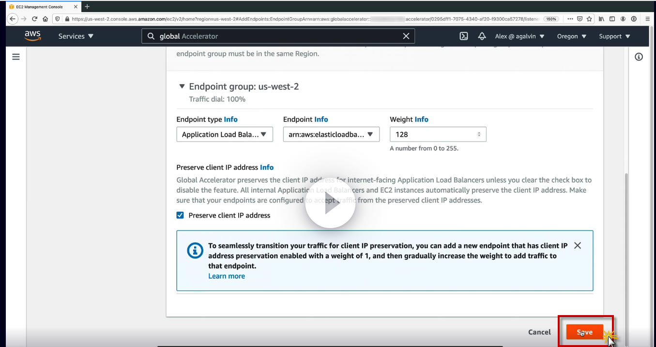View site security padlock info

[66, 19]
